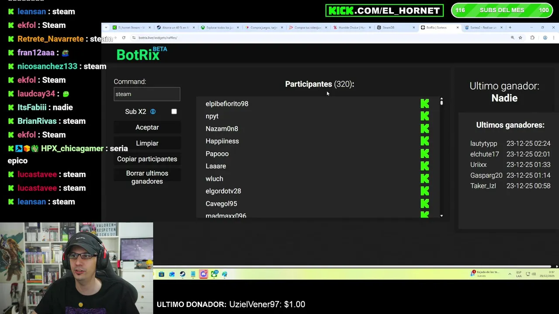The width and height of the screenshot is (559, 314).
Task: Click the participants list scroll down arrow
Action: coord(442,215)
